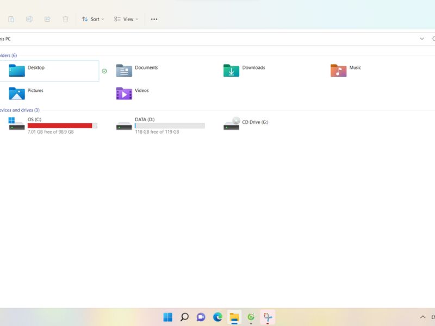The width and height of the screenshot is (435, 326).
Task: Open the three-dot See more menu
Action: tap(154, 19)
